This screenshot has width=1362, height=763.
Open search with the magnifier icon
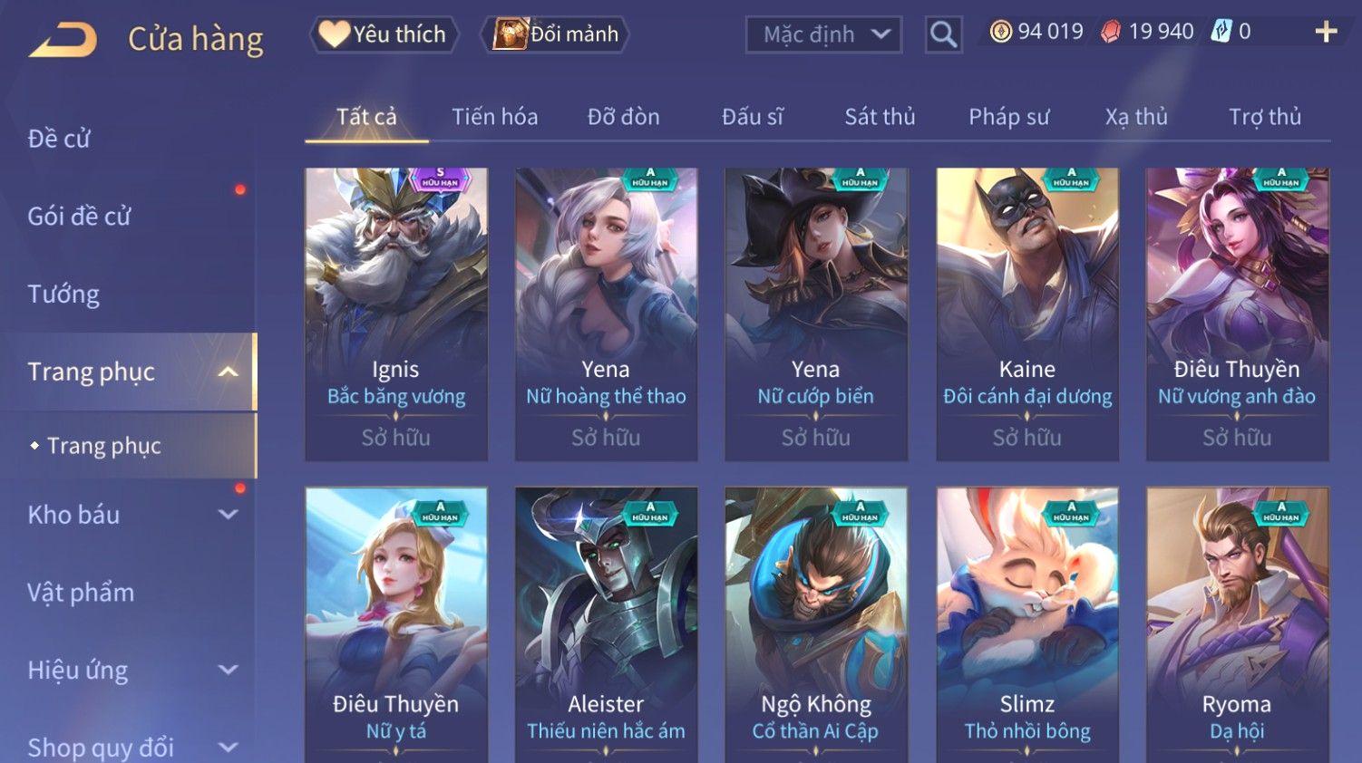click(x=943, y=34)
